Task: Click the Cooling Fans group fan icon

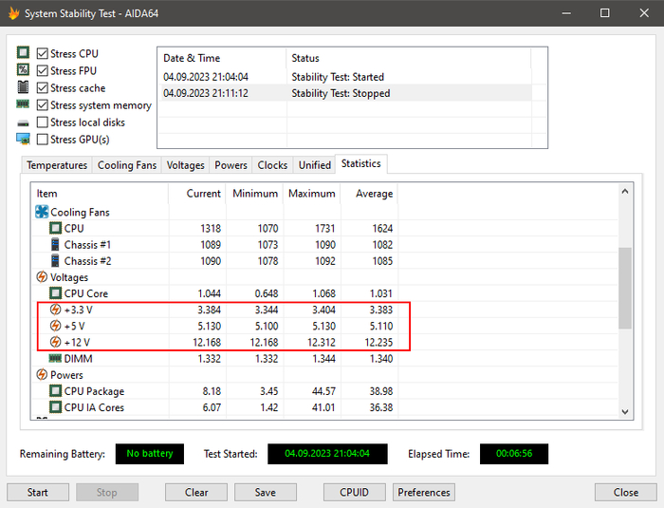Action: pos(42,212)
